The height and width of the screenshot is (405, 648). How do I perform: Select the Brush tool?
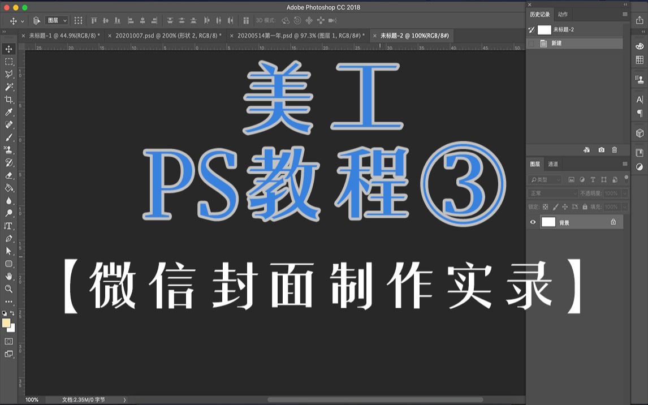pos(8,136)
